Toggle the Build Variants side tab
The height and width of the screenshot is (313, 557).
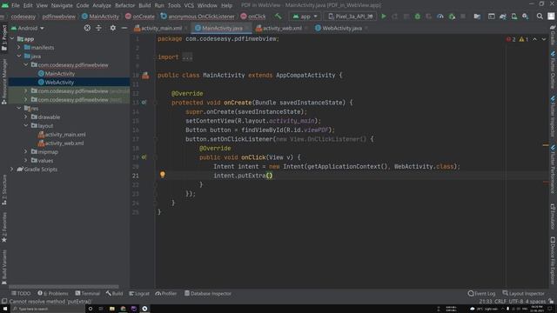[4, 267]
